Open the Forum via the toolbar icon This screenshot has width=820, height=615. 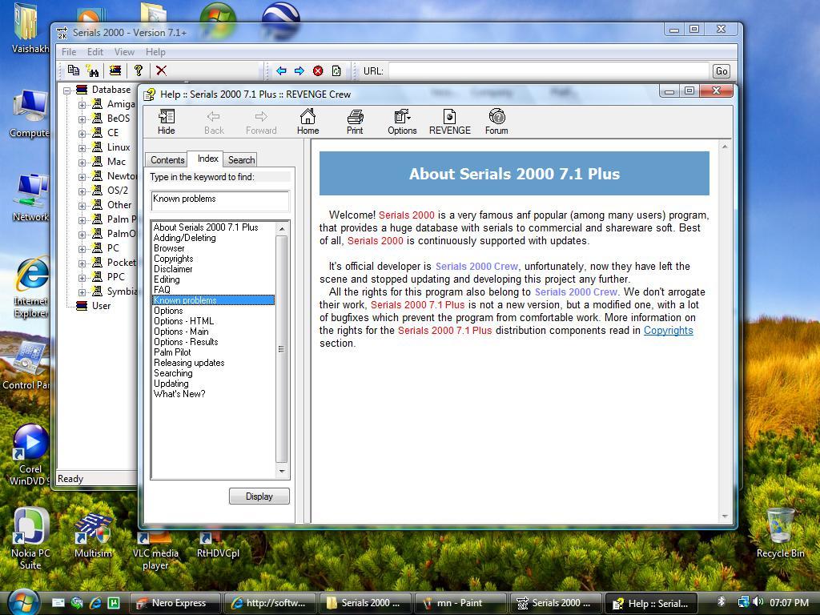click(x=496, y=120)
